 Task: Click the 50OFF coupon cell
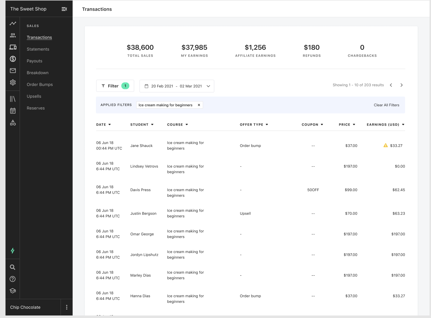[313, 190]
